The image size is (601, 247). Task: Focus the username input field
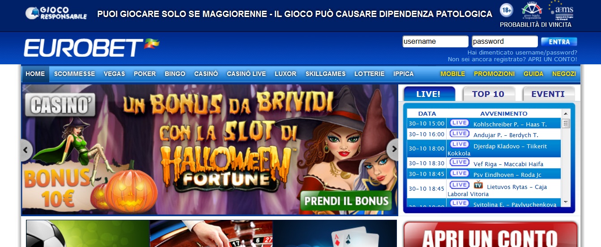(435, 42)
